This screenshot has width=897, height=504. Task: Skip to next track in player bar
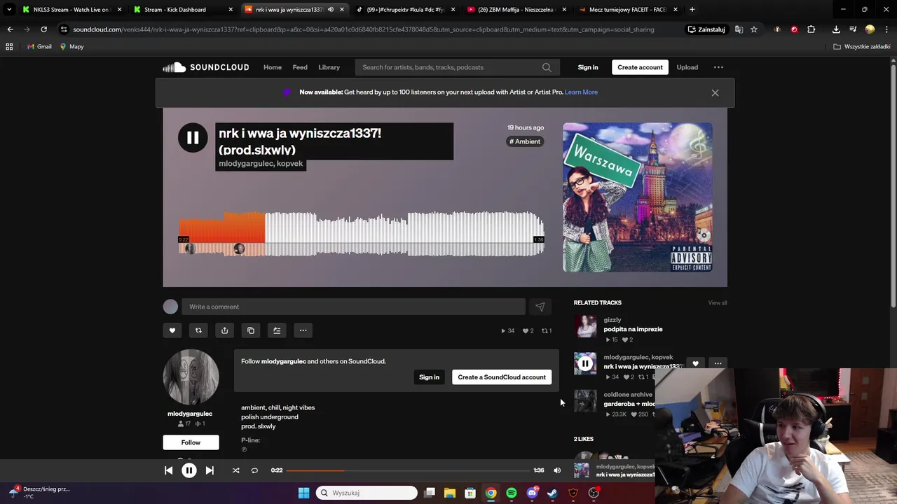[210, 470]
